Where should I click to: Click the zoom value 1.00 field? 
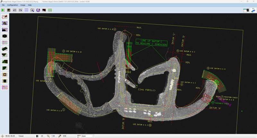coord(53,136)
